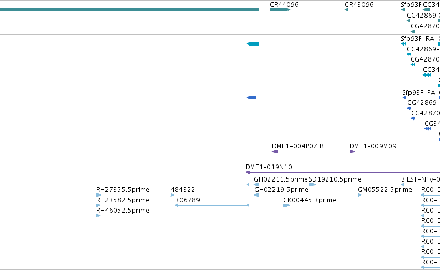Click the DME1-004P07.R clone feature

click(x=275, y=152)
